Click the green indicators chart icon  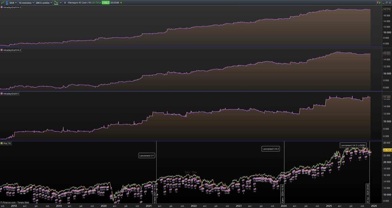click(56, 3)
